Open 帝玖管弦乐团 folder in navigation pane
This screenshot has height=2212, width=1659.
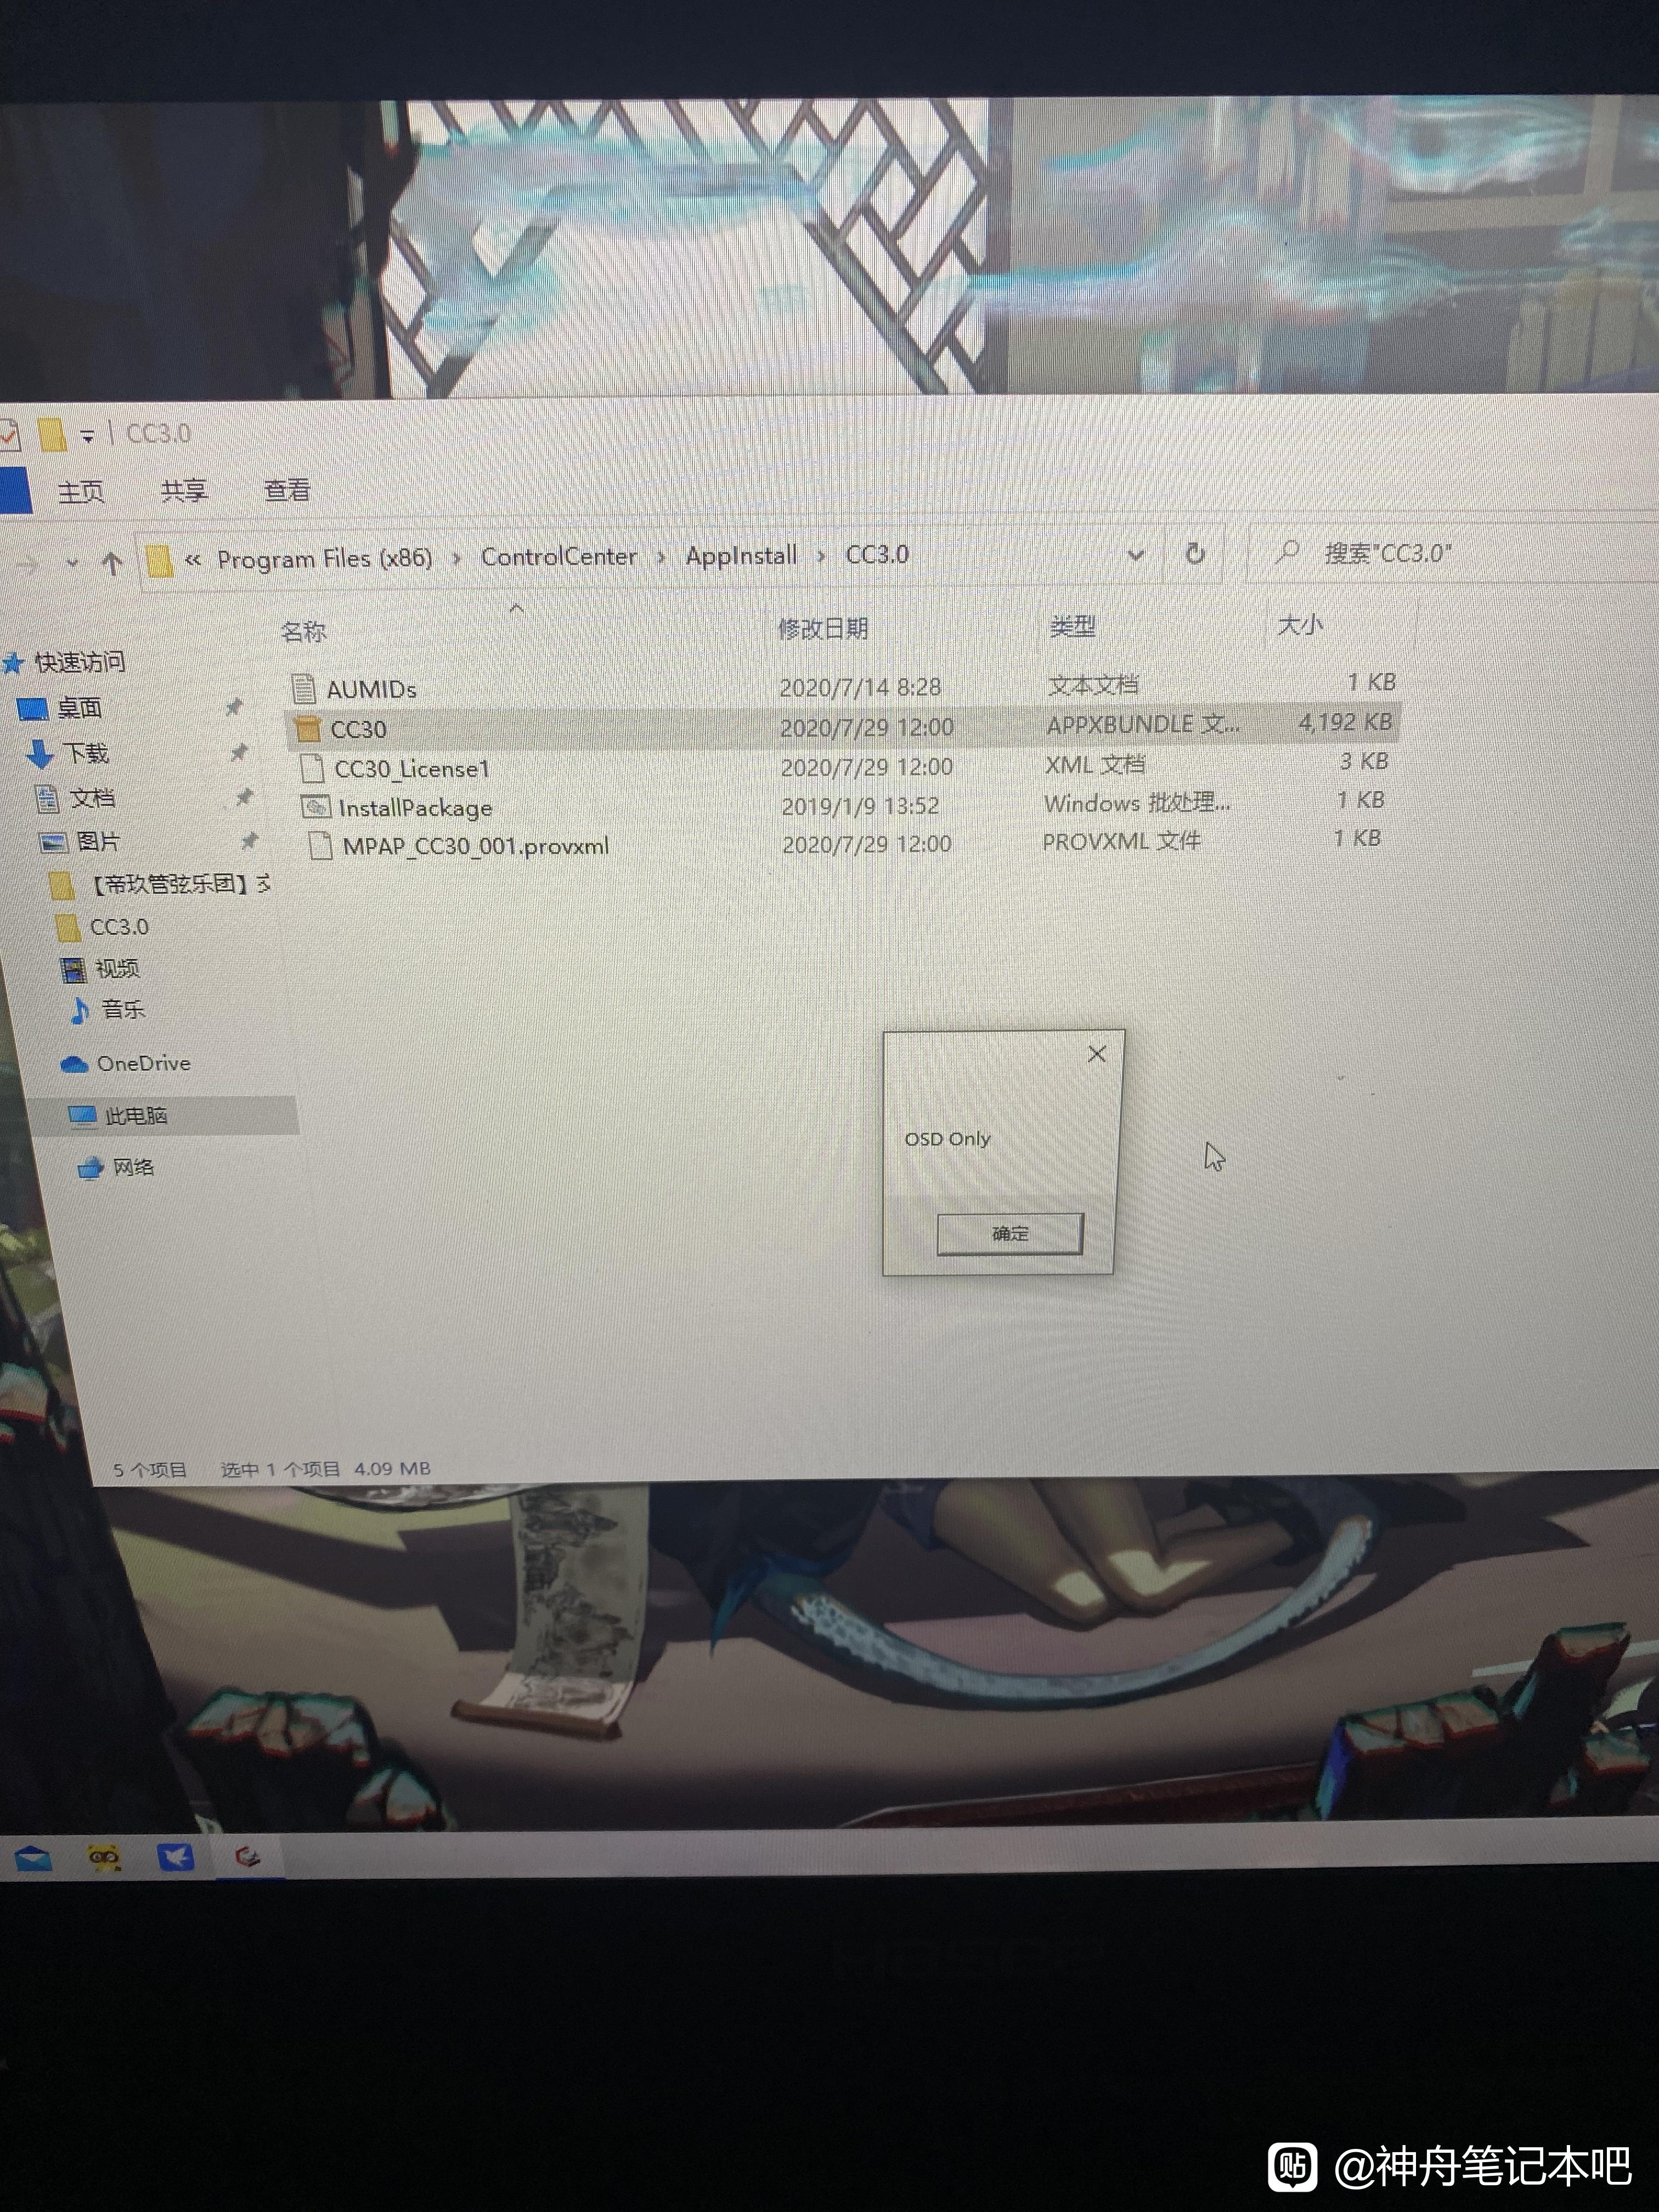[x=180, y=885]
